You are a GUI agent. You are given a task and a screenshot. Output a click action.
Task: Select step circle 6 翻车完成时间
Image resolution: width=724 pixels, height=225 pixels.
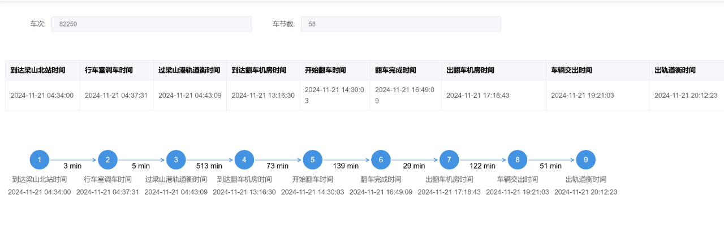click(x=381, y=159)
